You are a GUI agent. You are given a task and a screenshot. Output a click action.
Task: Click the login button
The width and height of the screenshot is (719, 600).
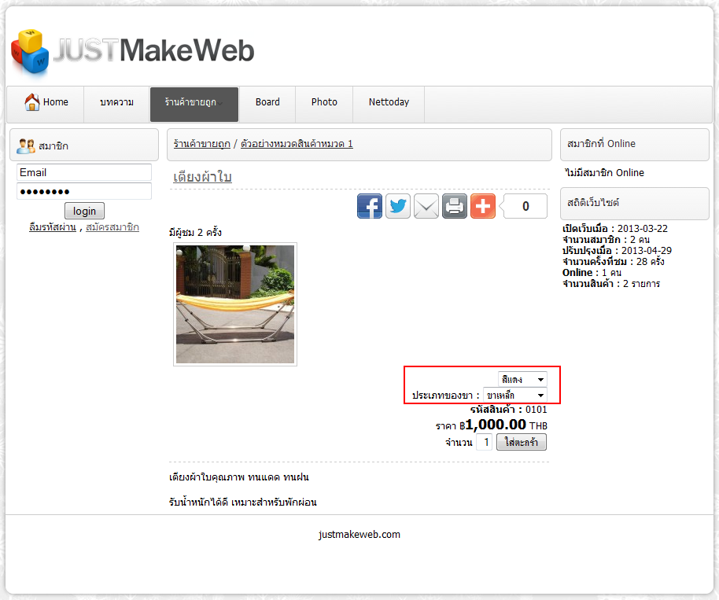coord(84,211)
